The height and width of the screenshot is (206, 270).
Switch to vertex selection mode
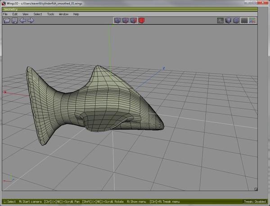pyautogui.click(x=117, y=20)
